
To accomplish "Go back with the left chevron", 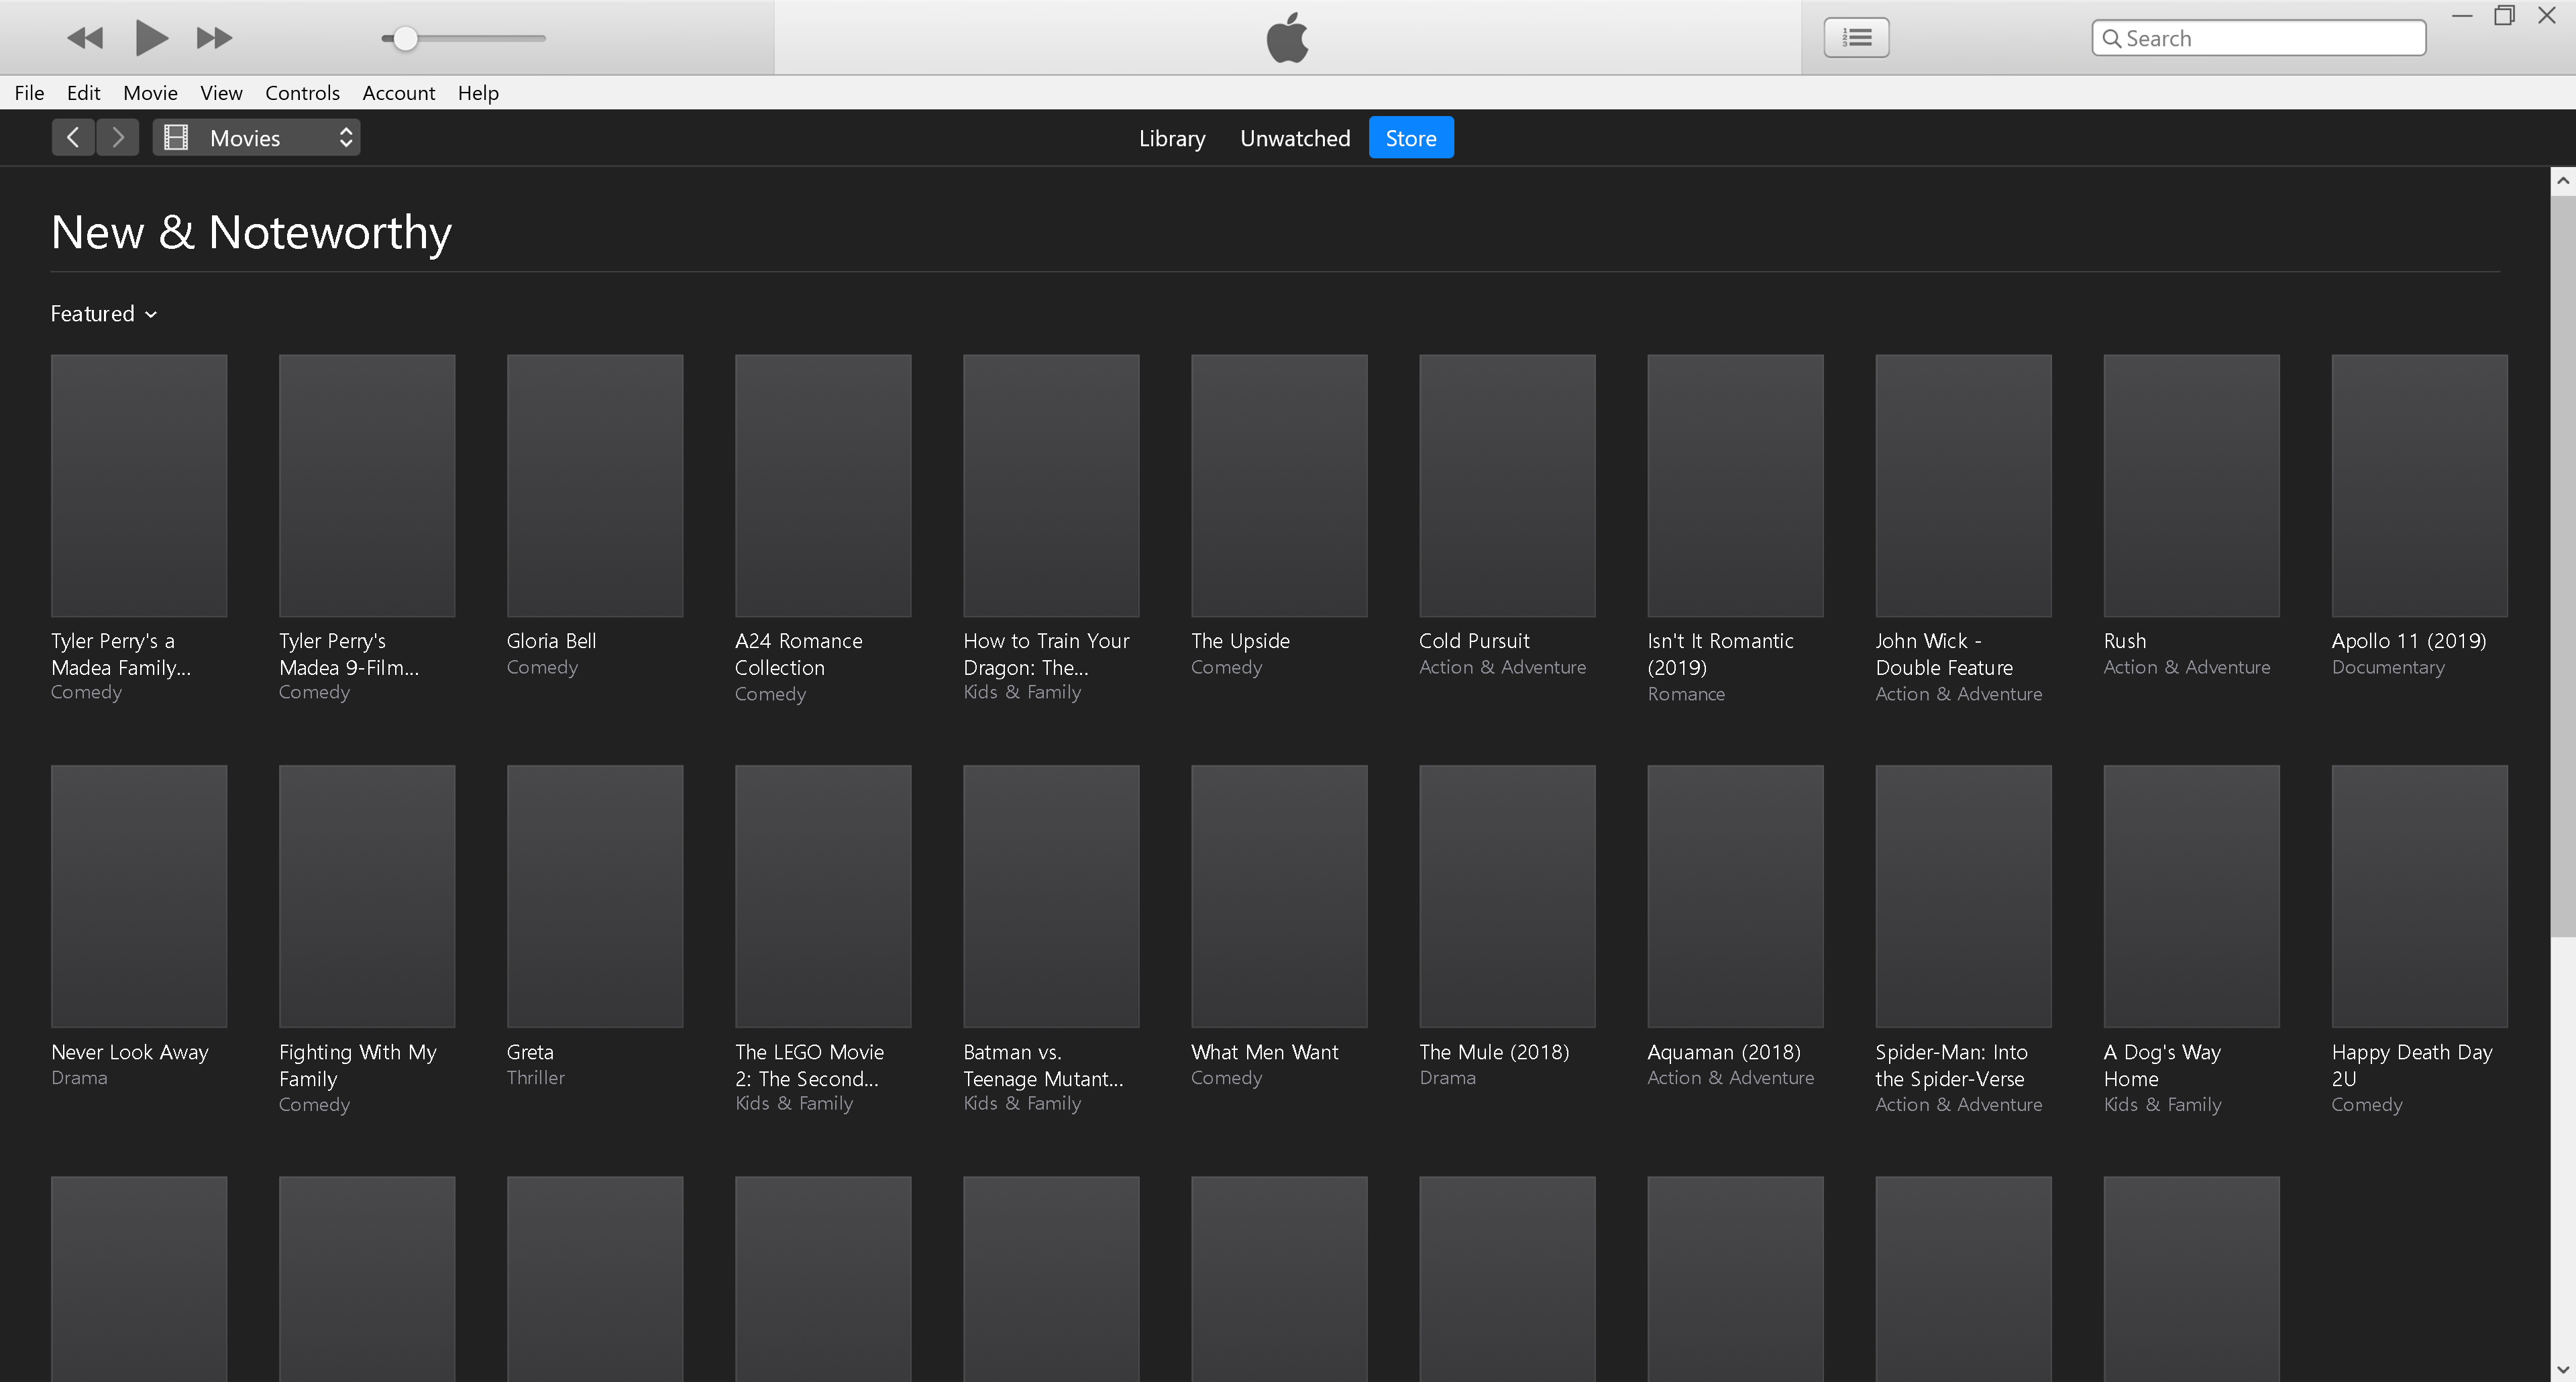I will [73, 138].
